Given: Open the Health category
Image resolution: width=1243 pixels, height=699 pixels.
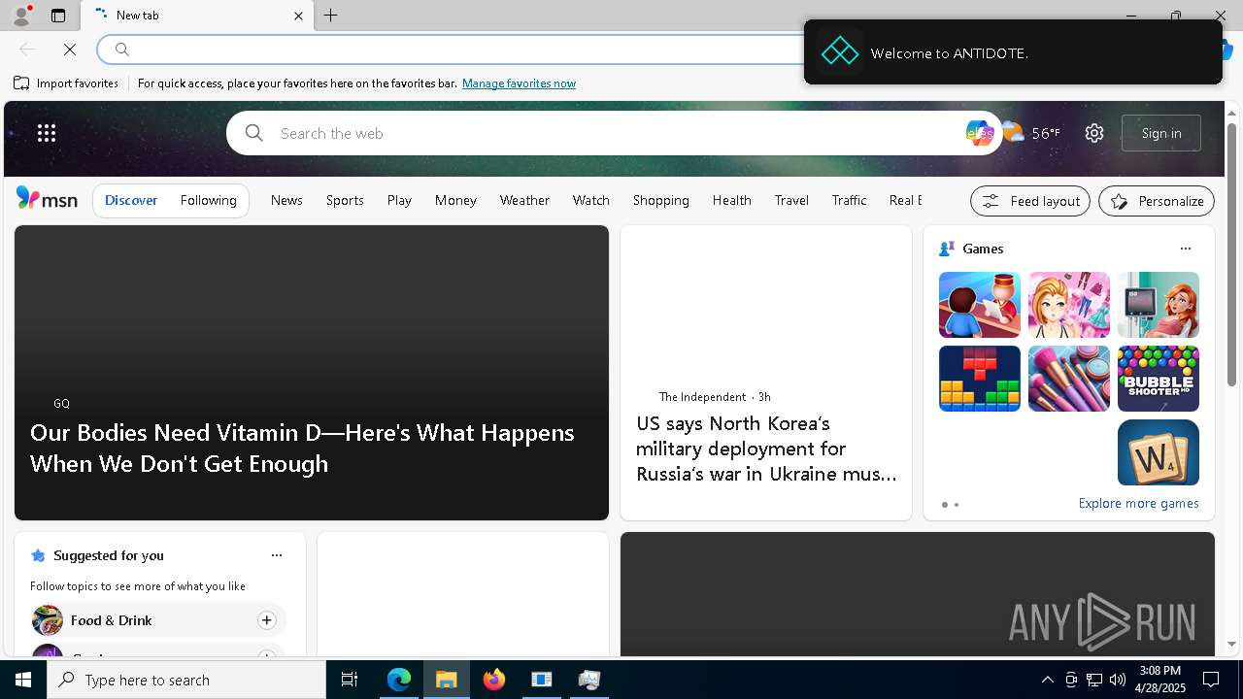Looking at the screenshot, I should pyautogui.click(x=732, y=200).
